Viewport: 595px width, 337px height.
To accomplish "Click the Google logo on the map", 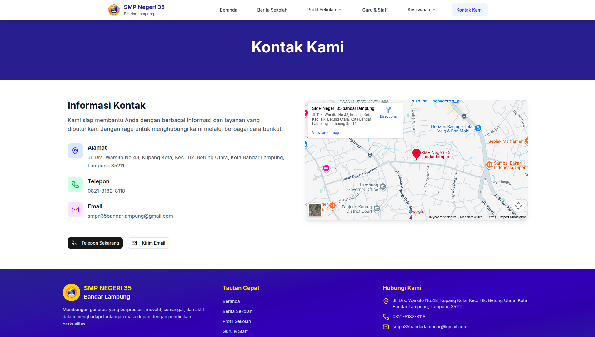I will [x=417, y=211].
